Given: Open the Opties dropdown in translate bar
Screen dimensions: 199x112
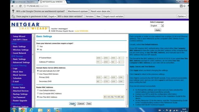Looking at the screenshot, I should click(x=182, y=16).
